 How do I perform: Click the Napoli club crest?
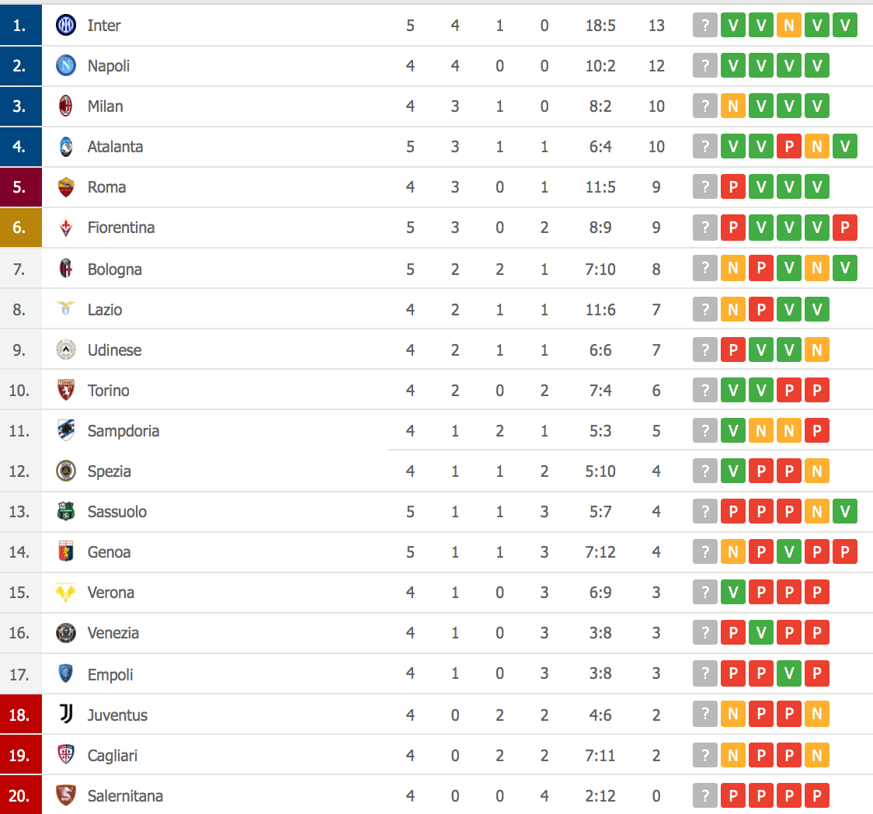(x=66, y=66)
